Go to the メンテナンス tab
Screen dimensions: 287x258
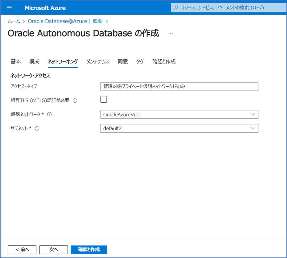pyautogui.click(x=98, y=62)
